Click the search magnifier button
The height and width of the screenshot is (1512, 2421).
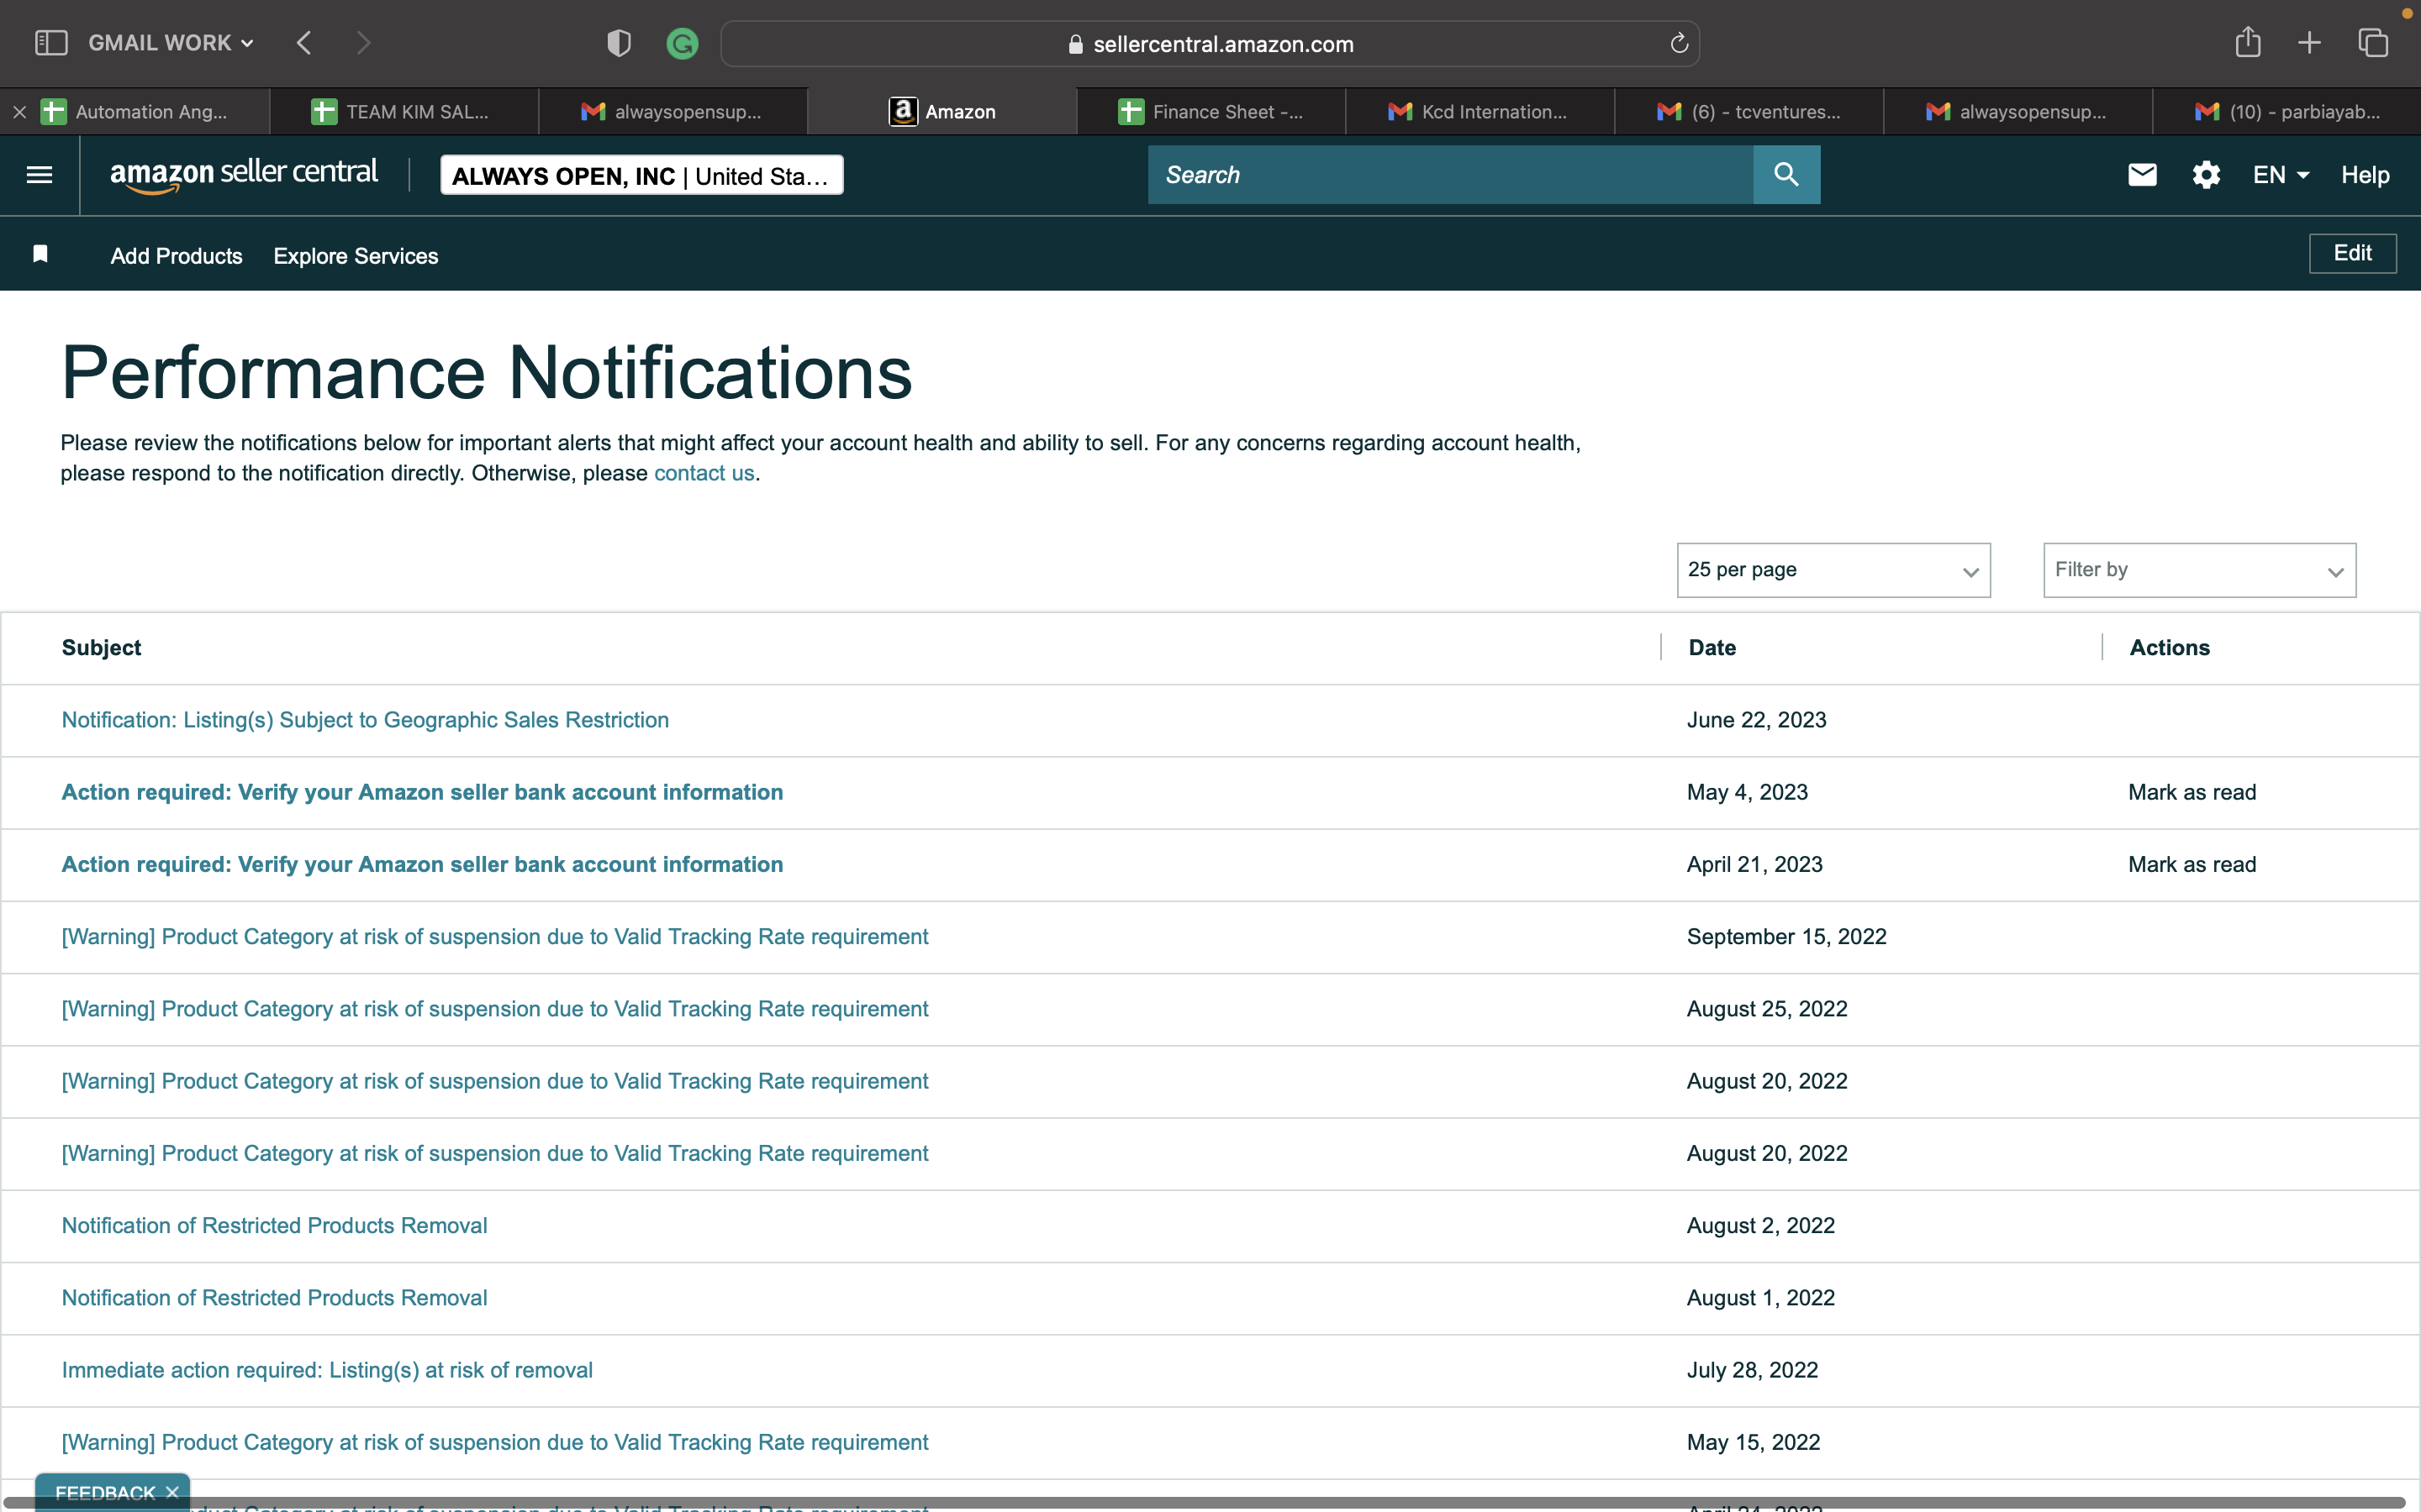(x=1786, y=175)
